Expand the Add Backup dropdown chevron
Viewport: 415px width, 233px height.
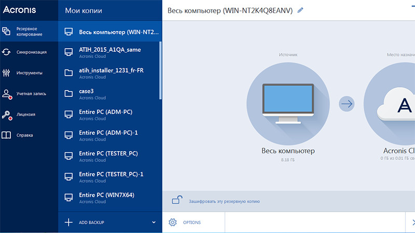click(x=154, y=222)
